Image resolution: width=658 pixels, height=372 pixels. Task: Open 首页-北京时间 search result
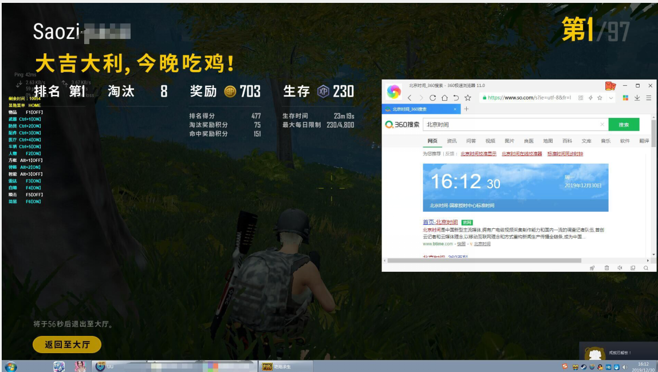(x=440, y=222)
